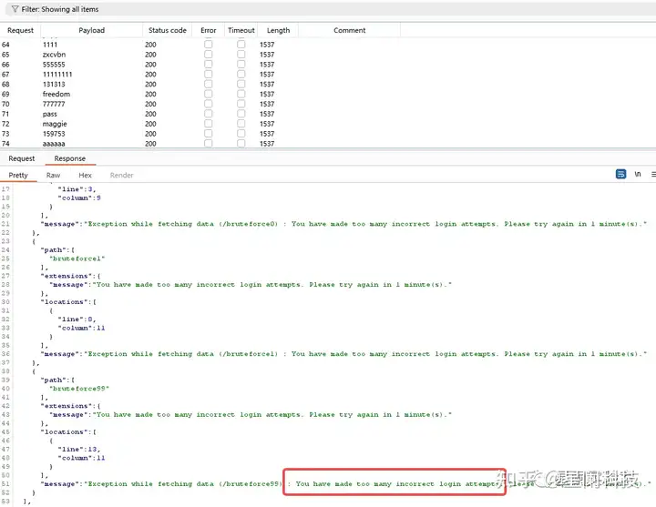Click extensions message on response line 43
This screenshot has width=656, height=507.
point(251,414)
